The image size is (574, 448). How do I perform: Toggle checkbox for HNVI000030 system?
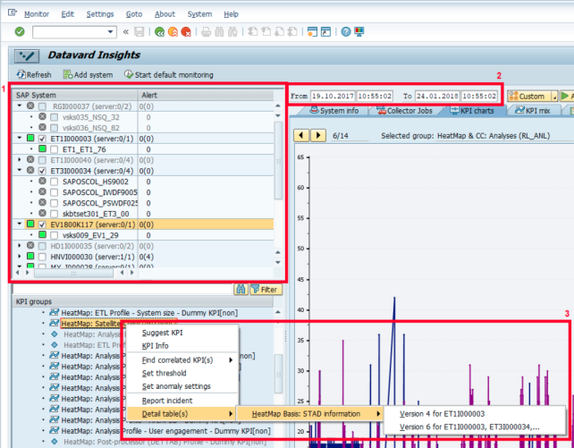point(42,257)
